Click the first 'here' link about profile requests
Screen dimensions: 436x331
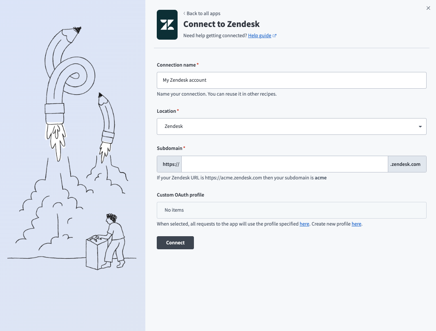pyautogui.click(x=304, y=224)
